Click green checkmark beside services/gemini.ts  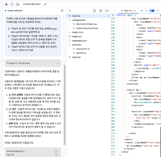(56, 151)
